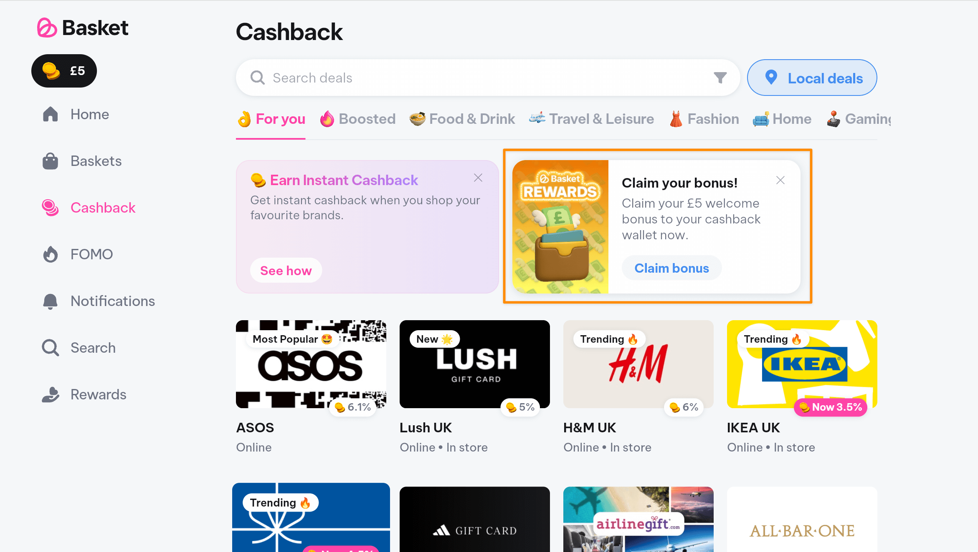Click the See how button

pos(286,271)
